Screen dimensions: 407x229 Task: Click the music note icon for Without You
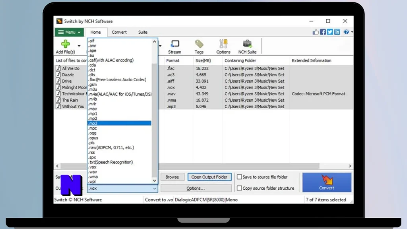click(58, 106)
